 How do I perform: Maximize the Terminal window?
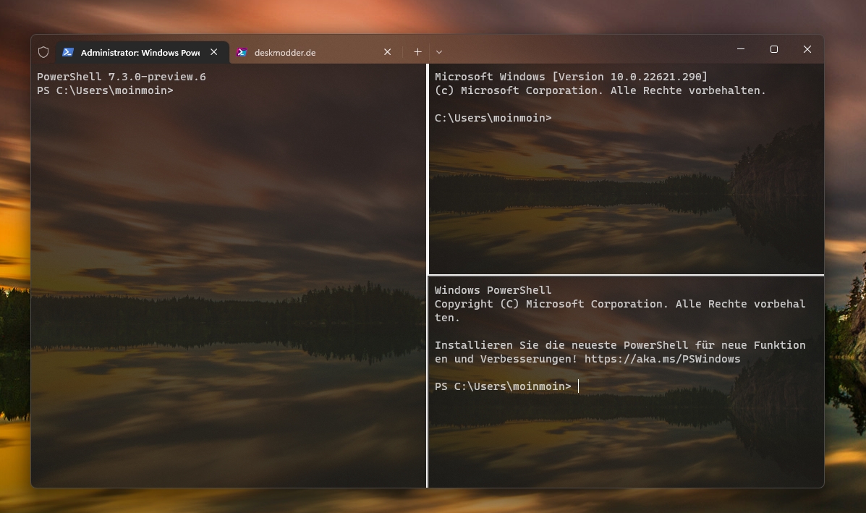[774, 49]
